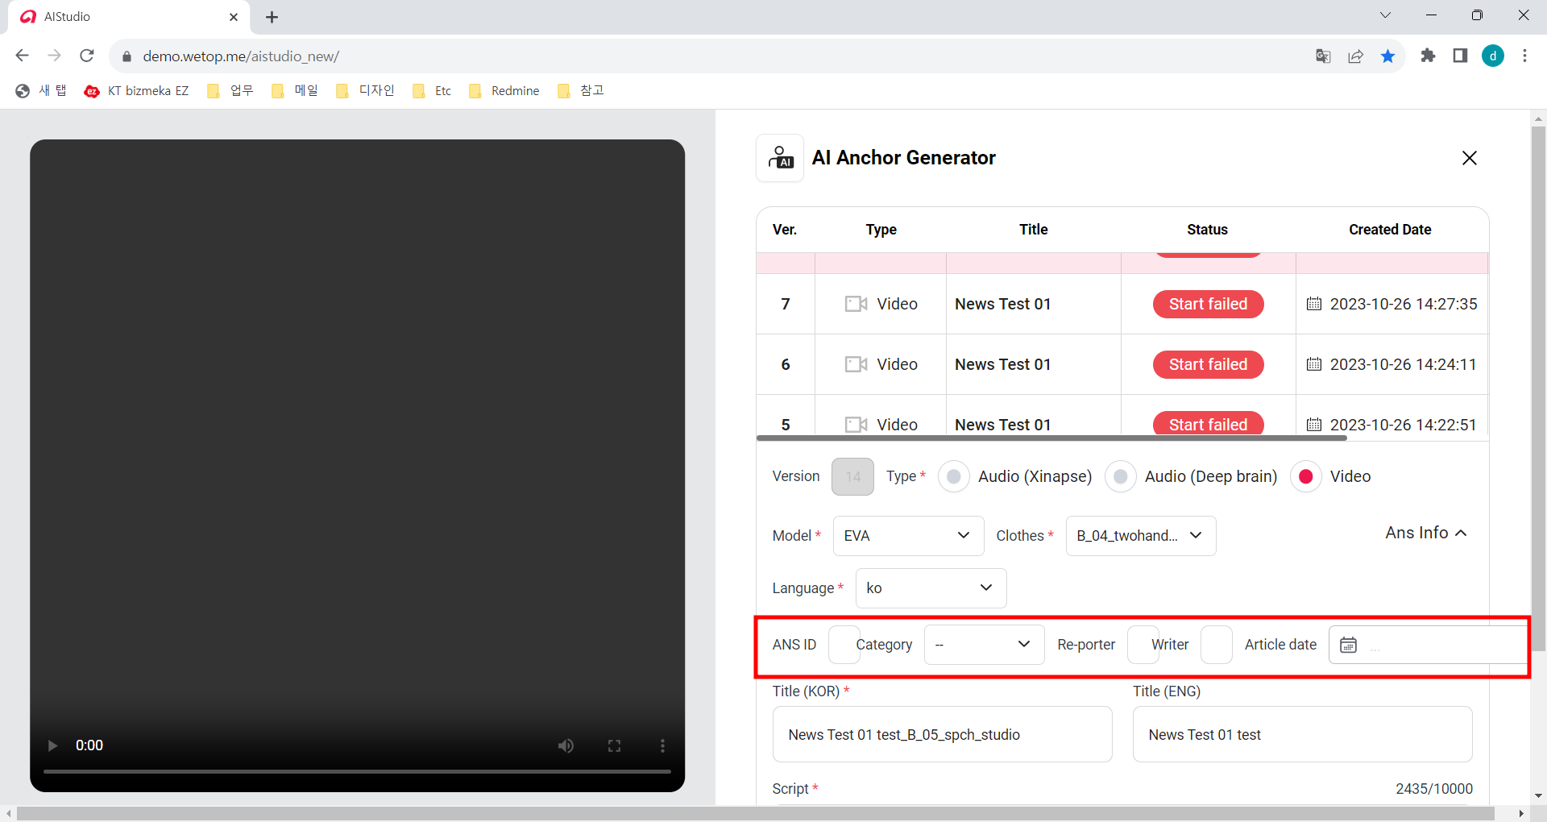
Task: Select the Audio (Deep brain) type option
Action: pyautogui.click(x=1120, y=476)
